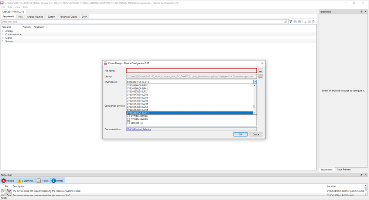Click the File name input field
This screenshot has height=200, width=369.
tap(191, 71)
